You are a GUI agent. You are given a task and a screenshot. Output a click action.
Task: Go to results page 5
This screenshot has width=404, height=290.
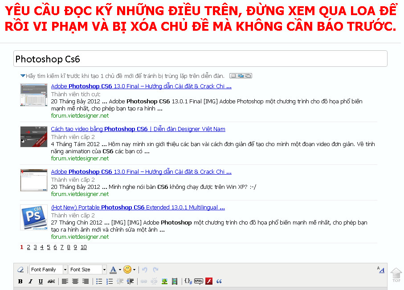[x=49, y=247]
